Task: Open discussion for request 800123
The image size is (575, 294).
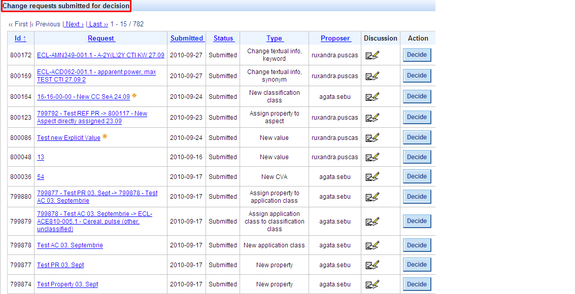Action: pos(373,118)
